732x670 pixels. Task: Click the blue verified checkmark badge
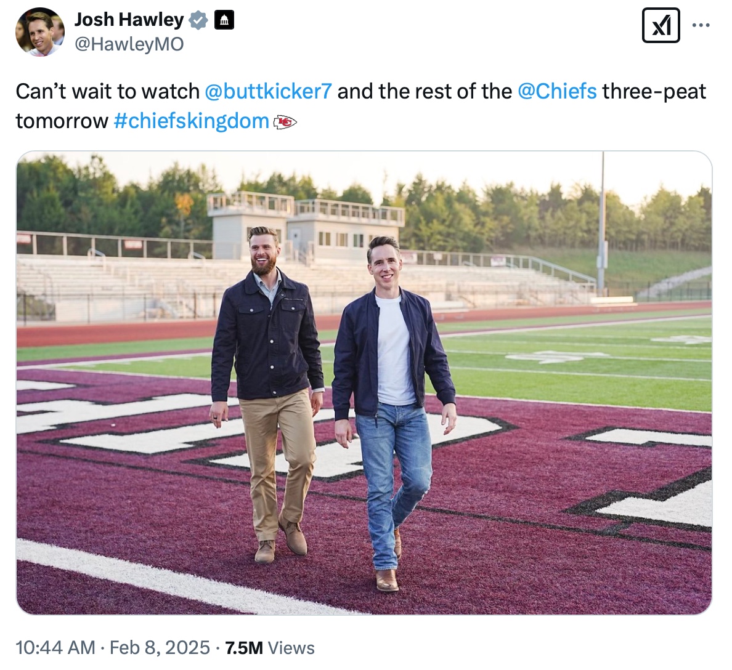click(x=198, y=20)
